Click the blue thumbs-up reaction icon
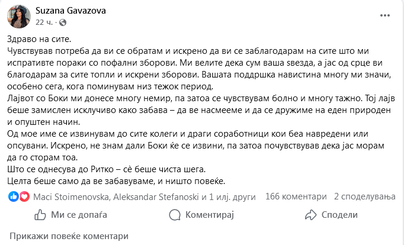The image size is (404, 245). point(14,196)
